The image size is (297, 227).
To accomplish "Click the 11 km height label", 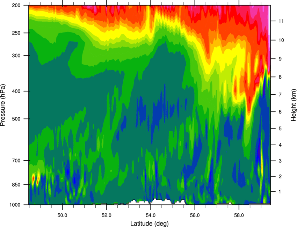I will 281,21.
